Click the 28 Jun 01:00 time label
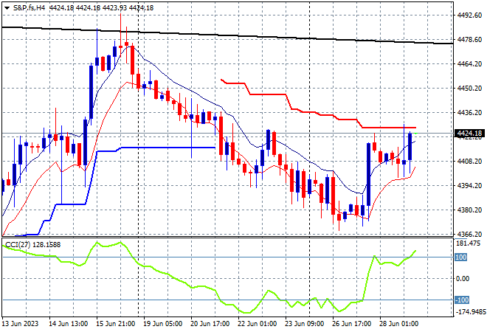This screenshot has width=487, height=332. (x=399, y=324)
